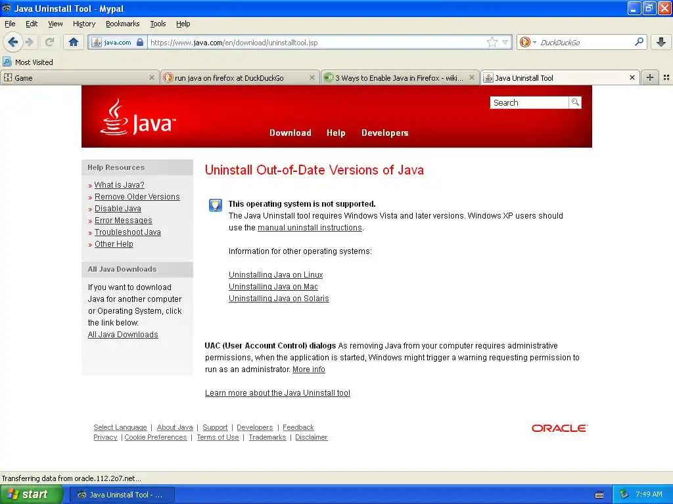The height and width of the screenshot is (504, 673).
Task: Click the Feedback footer link
Action: point(298,427)
